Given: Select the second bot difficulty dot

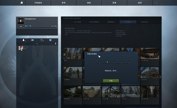Looking at the screenshot, I should 100,62.
